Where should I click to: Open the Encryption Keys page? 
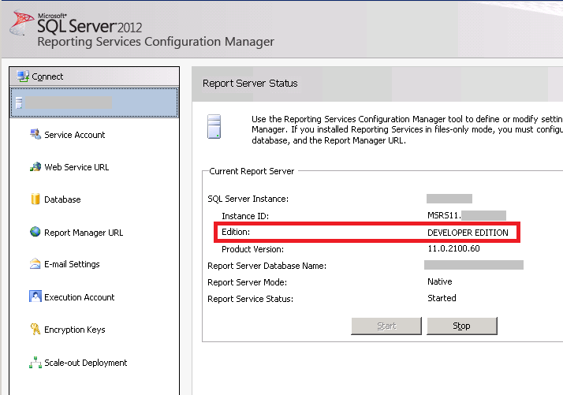click(x=75, y=330)
